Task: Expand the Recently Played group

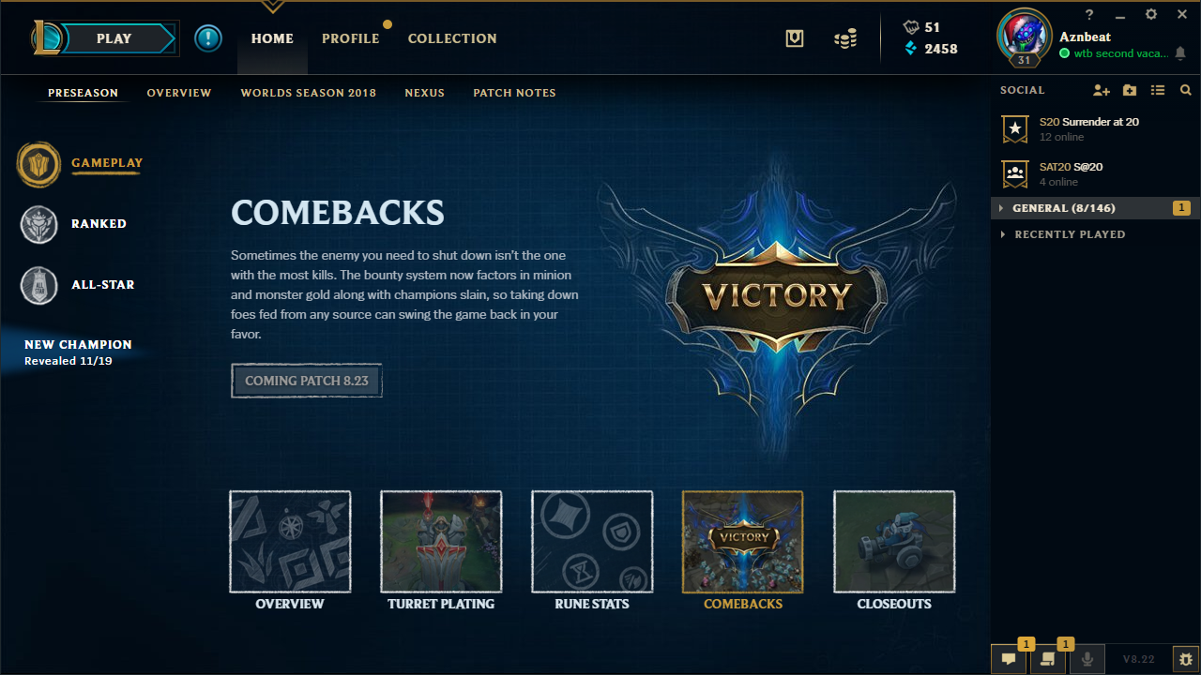Action: 1095,234
